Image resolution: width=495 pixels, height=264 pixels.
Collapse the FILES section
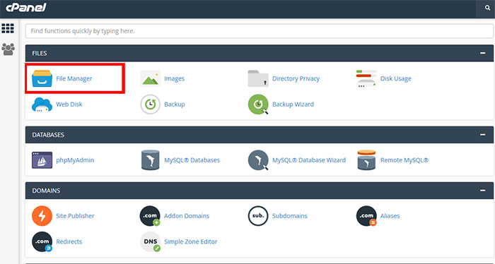[x=483, y=53]
